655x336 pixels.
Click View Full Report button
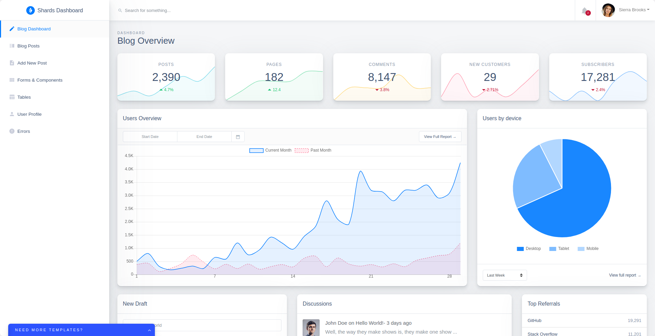440,137
